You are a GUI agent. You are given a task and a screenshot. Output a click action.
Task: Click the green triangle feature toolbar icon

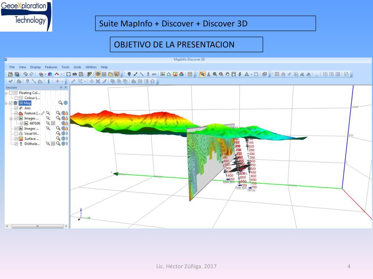point(169,74)
